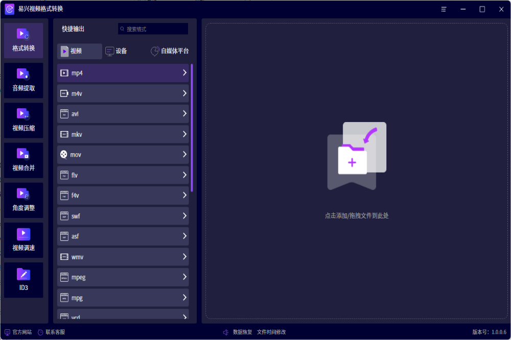Viewport: 511px width, 340px height.
Task: Open the 官方网站 official website link
Action: point(18,332)
